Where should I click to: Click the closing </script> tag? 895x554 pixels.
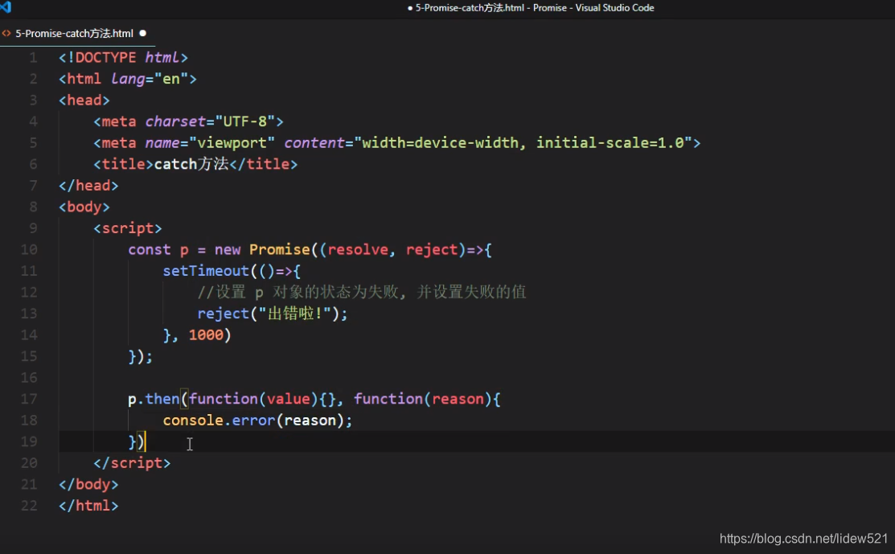click(x=132, y=463)
